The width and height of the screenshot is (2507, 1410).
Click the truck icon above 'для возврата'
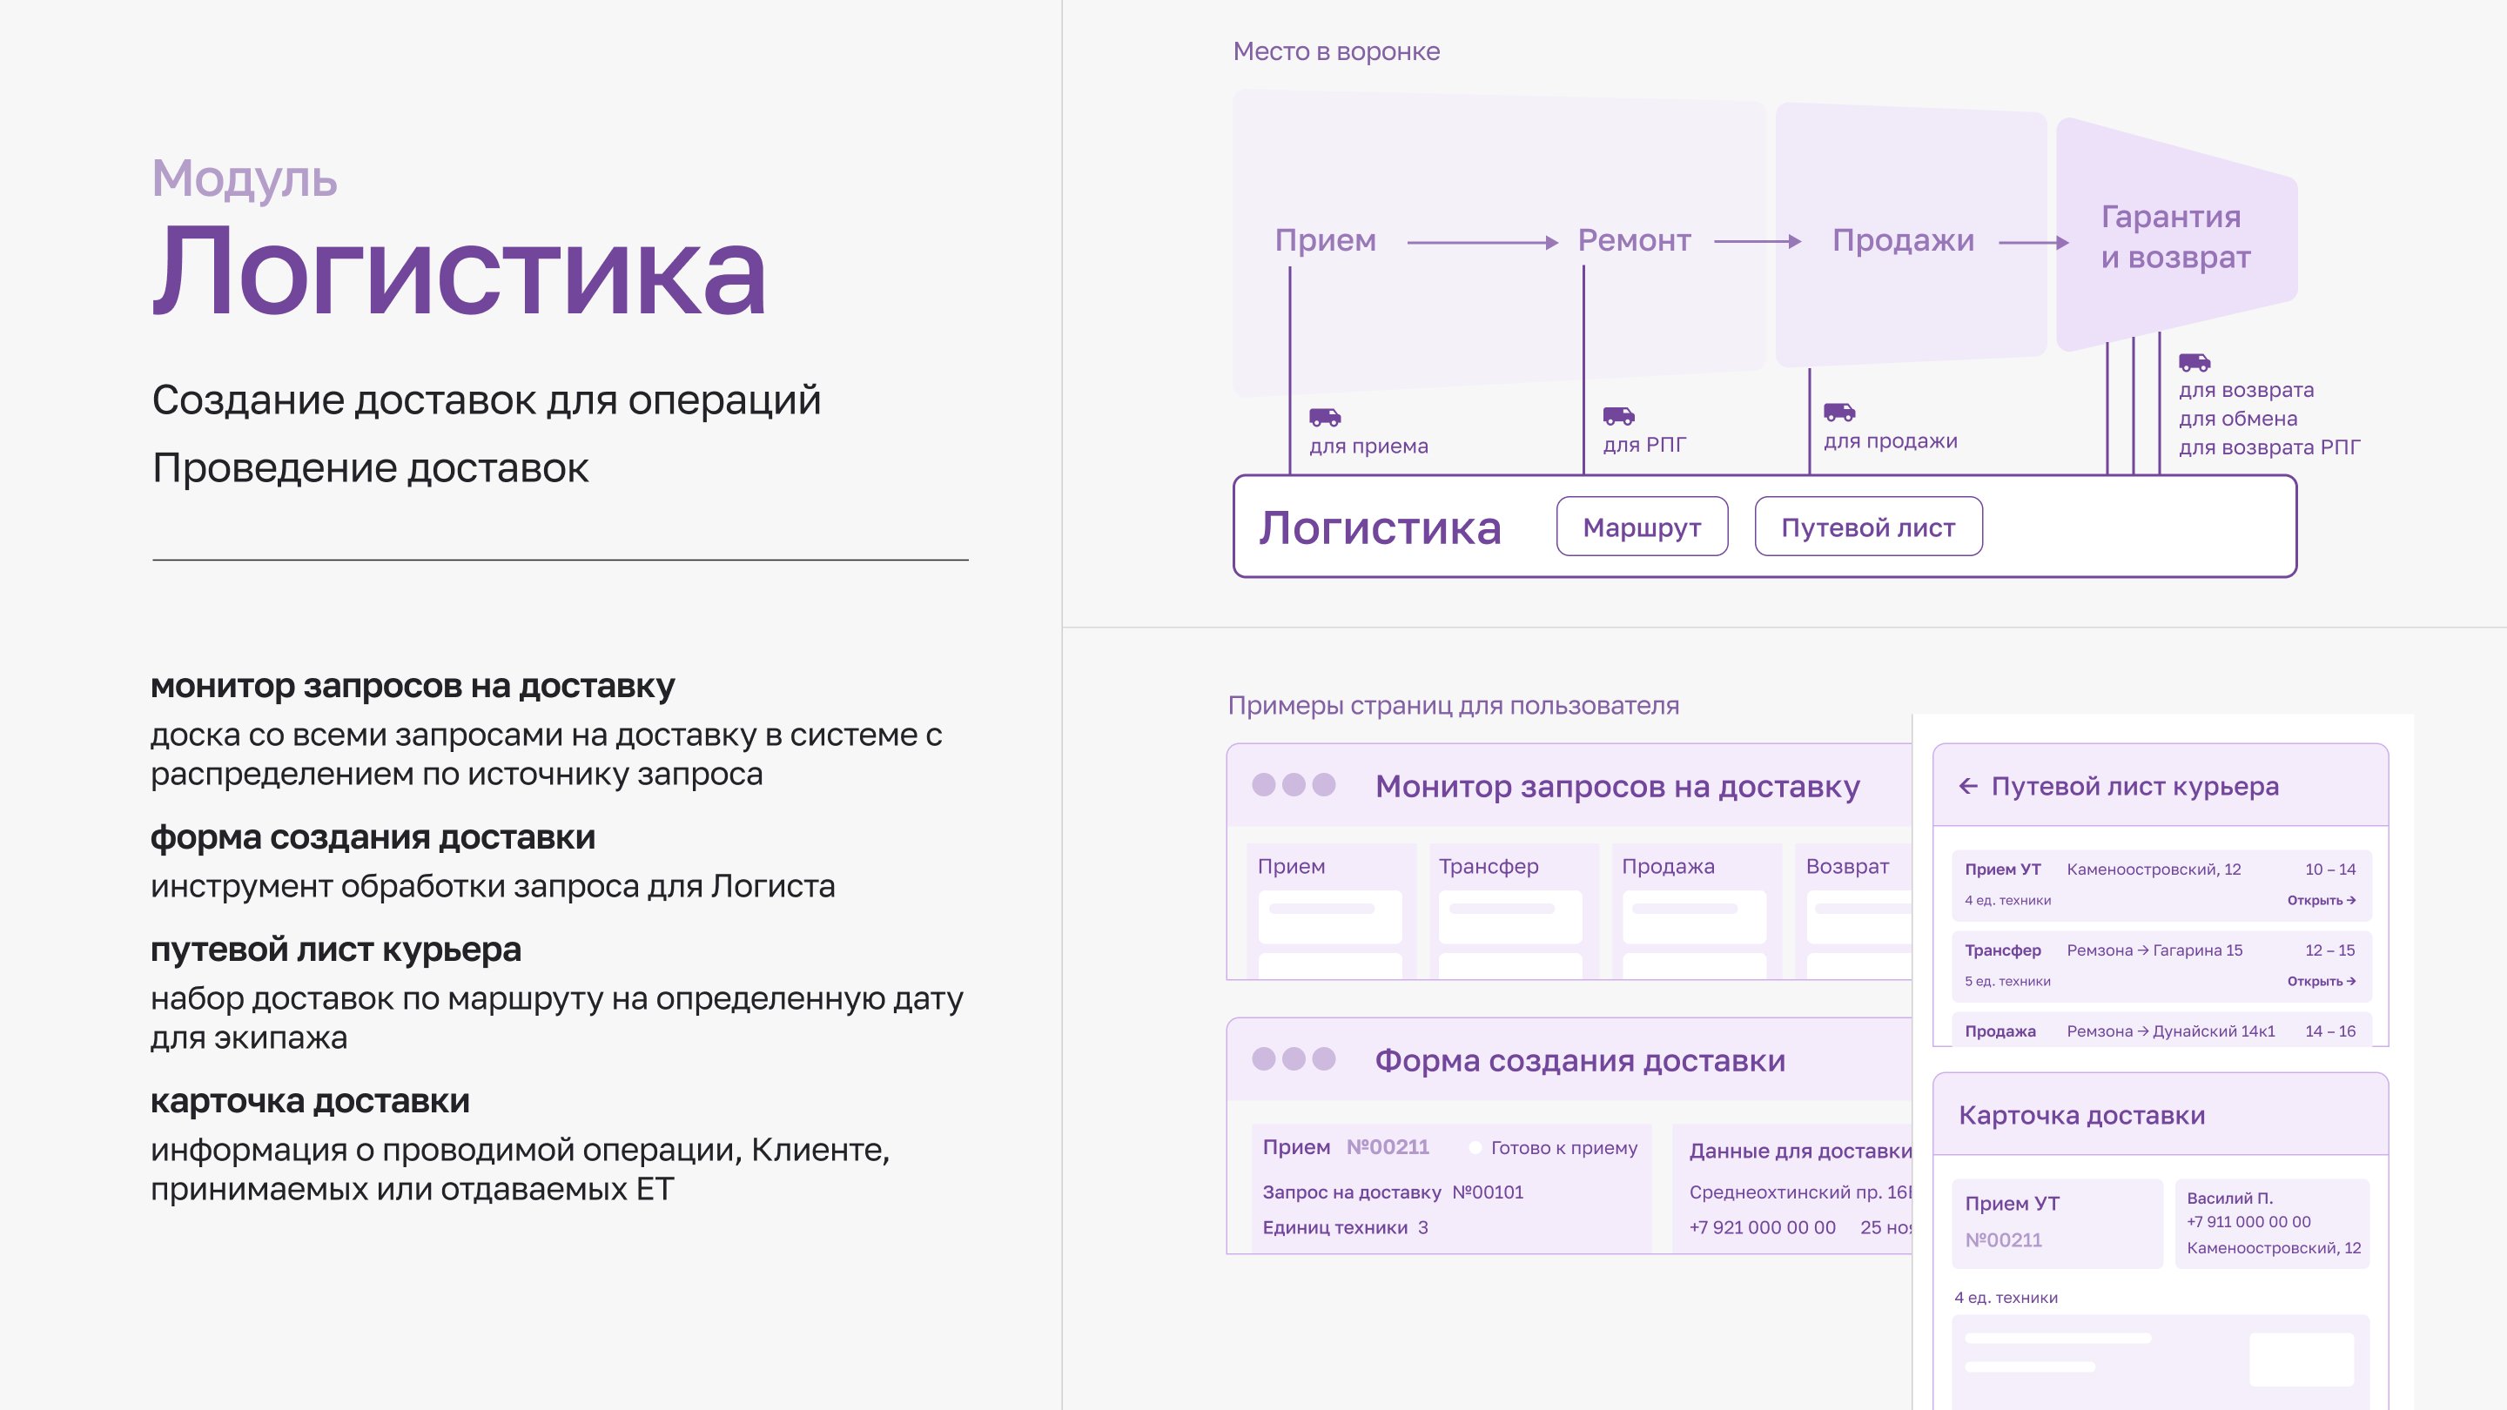click(x=2194, y=362)
